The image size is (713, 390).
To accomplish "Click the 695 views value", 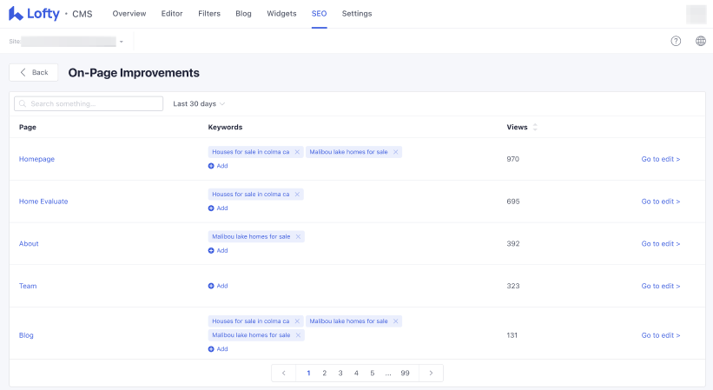I will coord(513,202).
